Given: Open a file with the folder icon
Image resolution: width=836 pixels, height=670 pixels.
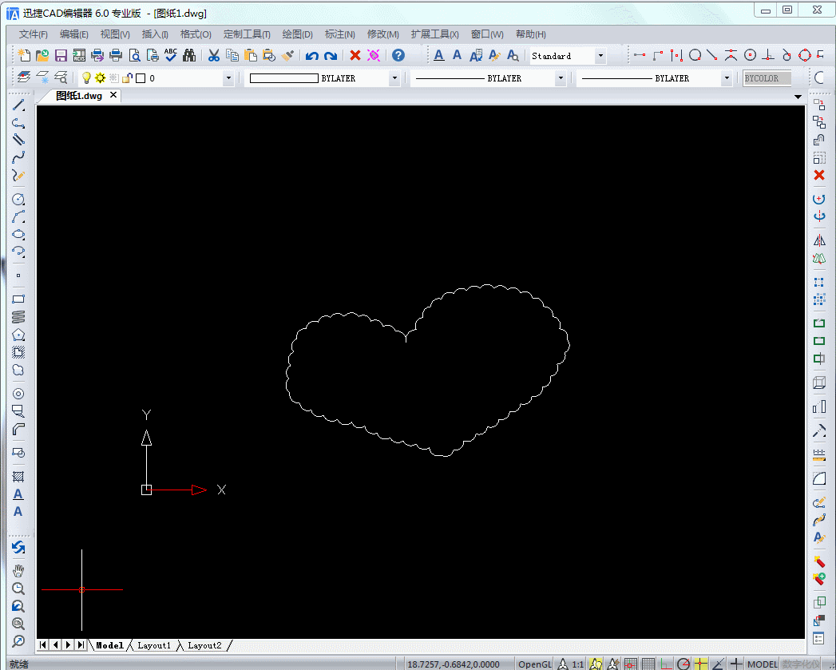Looking at the screenshot, I should coord(42,55).
